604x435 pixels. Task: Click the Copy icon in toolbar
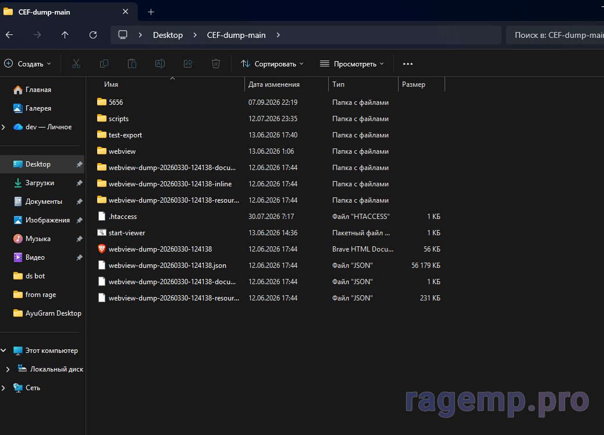(104, 63)
